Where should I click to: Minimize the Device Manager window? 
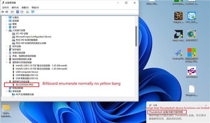pos(118,3)
